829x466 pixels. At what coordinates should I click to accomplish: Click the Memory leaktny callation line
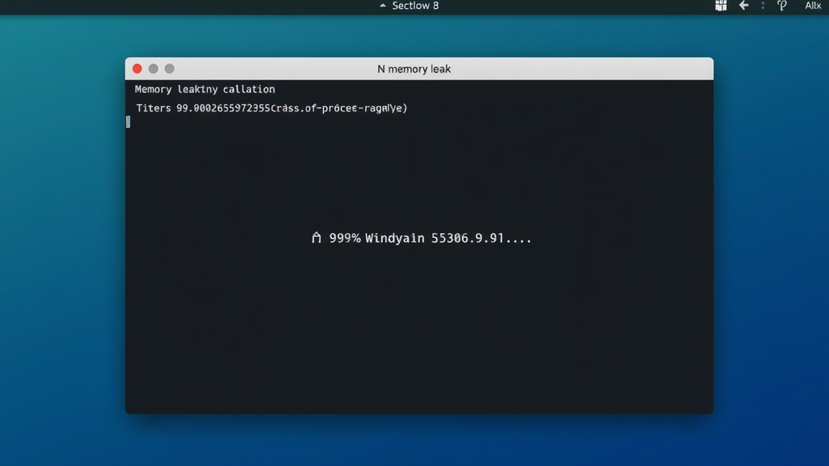205,89
